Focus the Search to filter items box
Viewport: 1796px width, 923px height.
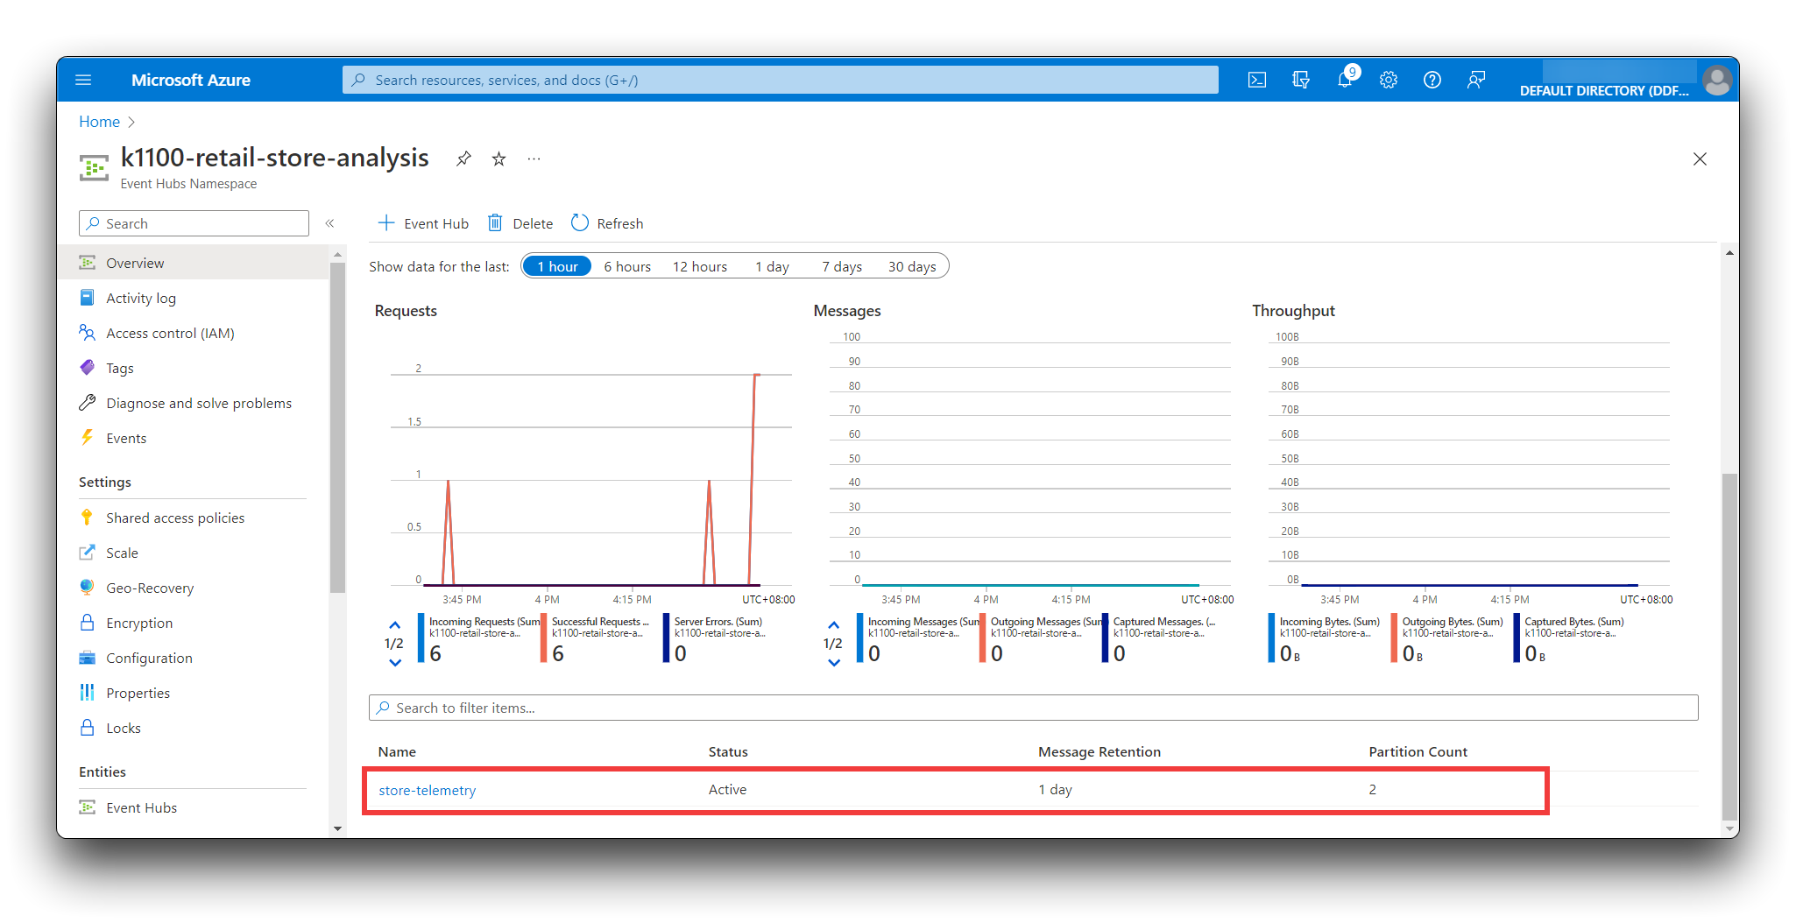pyautogui.click(x=1033, y=708)
